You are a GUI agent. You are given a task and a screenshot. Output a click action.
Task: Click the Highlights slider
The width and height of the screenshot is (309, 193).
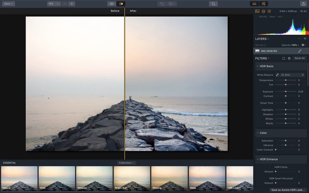coord(285,110)
